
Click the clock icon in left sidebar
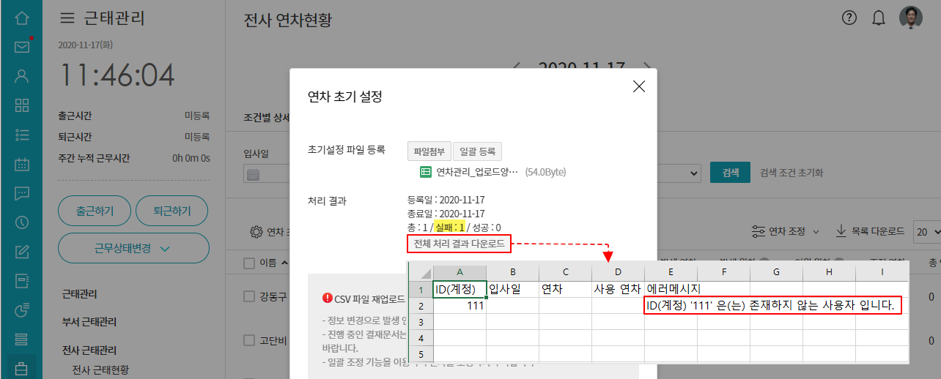(x=22, y=222)
